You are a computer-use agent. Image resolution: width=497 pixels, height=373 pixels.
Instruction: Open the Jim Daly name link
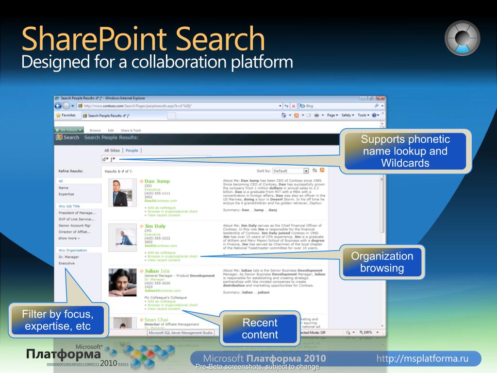tap(155, 226)
